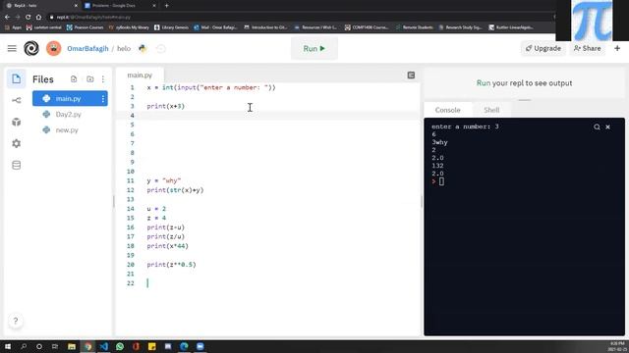Open the hamburger menu in Replit header
This screenshot has width=629, height=353.
12,48
